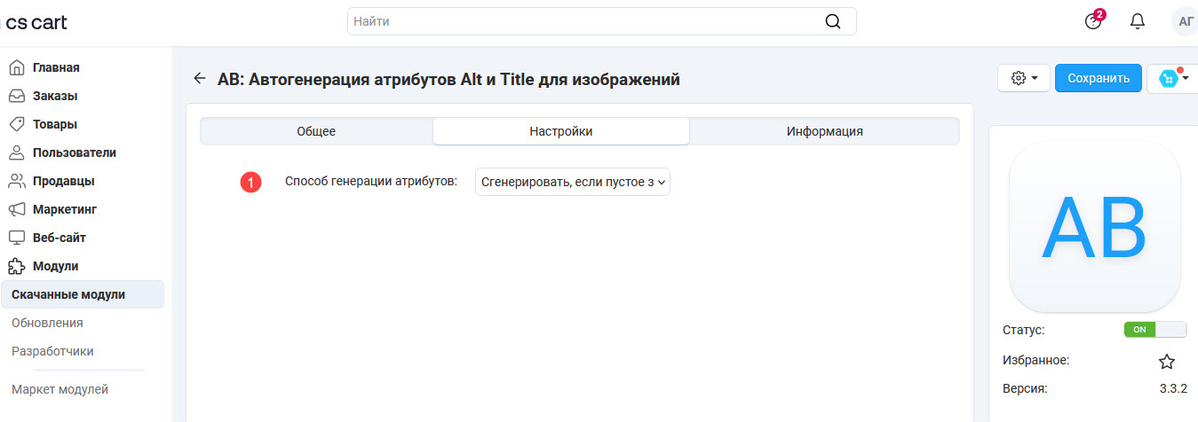Switch to the Настройки tab
This screenshot has width=1198, height=422.
point(561,131)
